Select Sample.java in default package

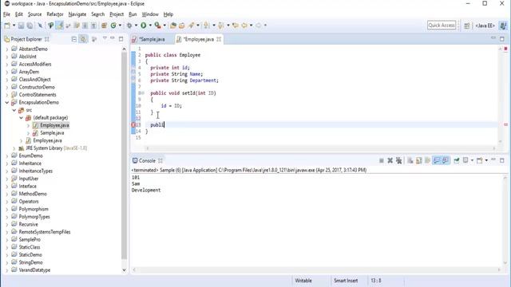[52, 133]
